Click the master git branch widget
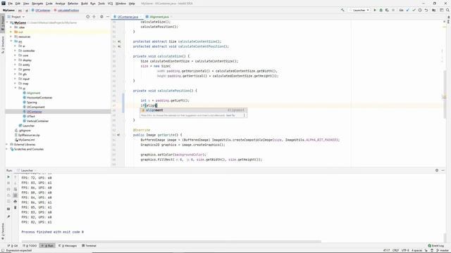 443,250
